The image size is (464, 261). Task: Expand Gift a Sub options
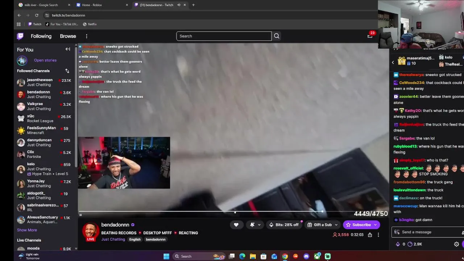[x=336, y=225]
